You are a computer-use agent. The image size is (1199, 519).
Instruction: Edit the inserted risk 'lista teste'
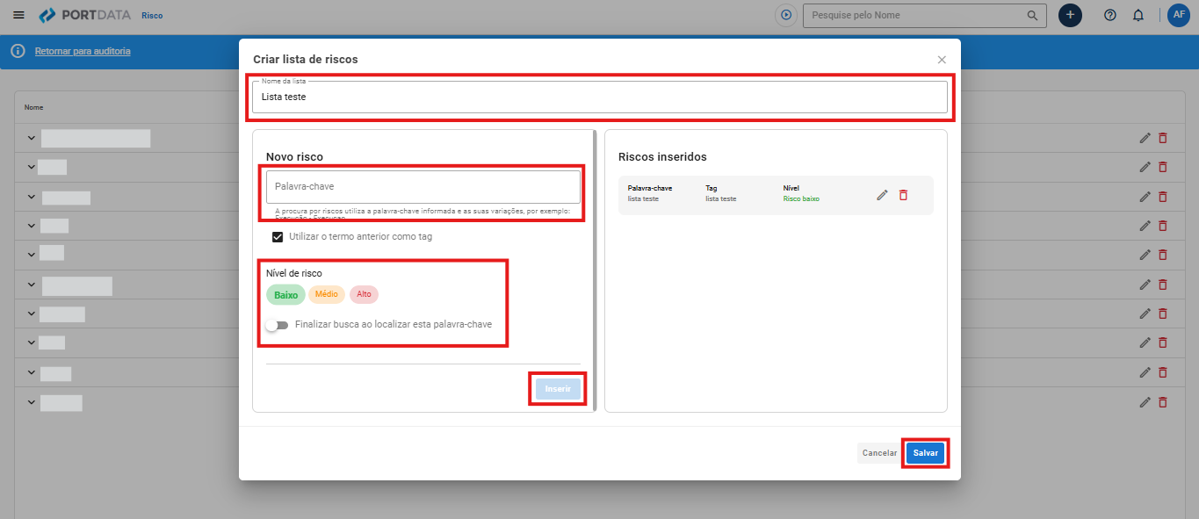(x=883, y=195)
